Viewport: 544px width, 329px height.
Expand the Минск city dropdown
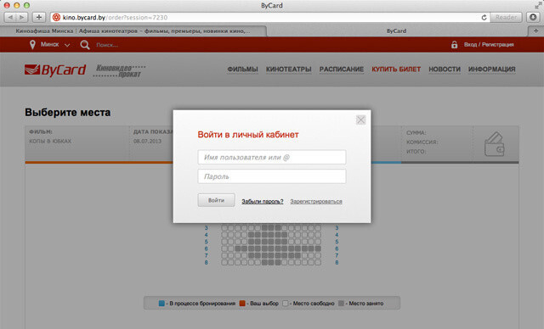pyautogui.click(x=67, y=45)
